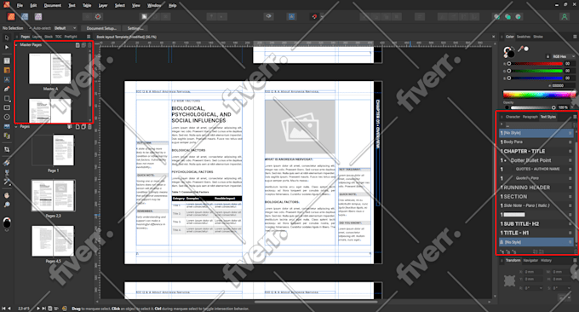Open the Document menu
Screen dimensions: 579x312
53,6
